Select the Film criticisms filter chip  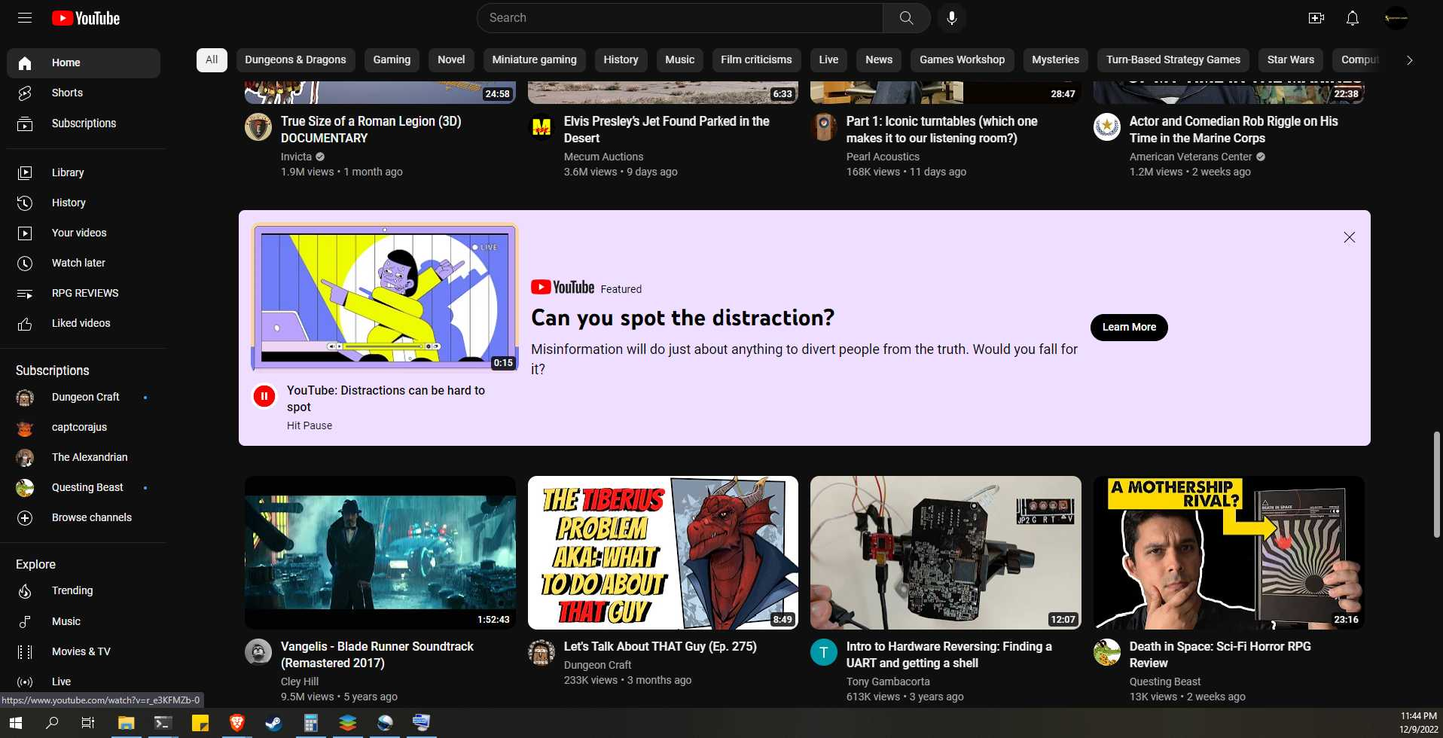pos(756,59)
